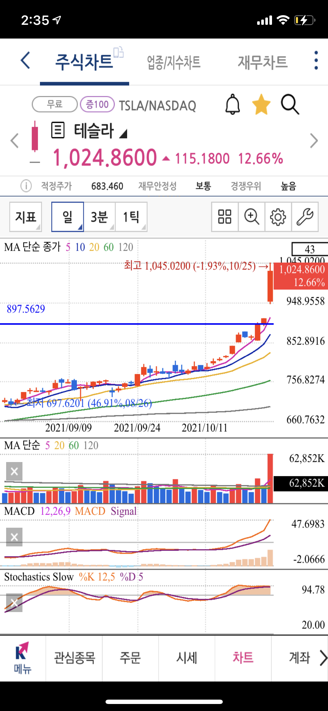The height and width of the screenshot is (711, 328).
Task: Tap the back arrow at top left
Action: pyautogui.click(x=26, y=60)
